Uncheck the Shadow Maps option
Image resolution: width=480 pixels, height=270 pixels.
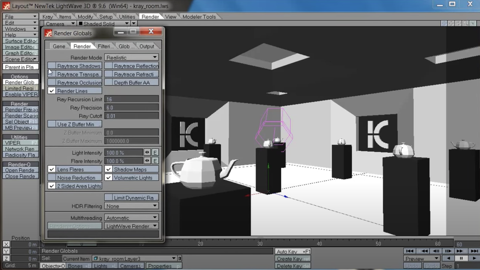tap(108, 169)
